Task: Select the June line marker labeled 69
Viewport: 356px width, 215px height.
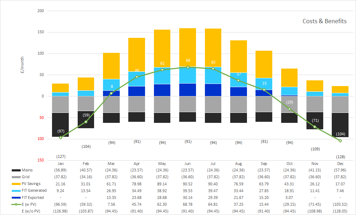Action: [188, 67]
